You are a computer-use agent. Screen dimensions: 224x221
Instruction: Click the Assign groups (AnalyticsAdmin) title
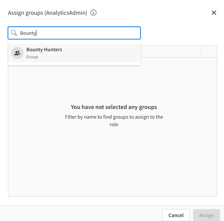[x=47, y=13]
